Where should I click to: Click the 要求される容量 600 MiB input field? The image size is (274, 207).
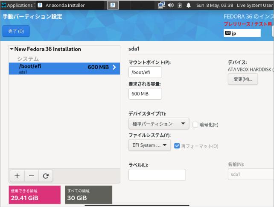(145, 94)
